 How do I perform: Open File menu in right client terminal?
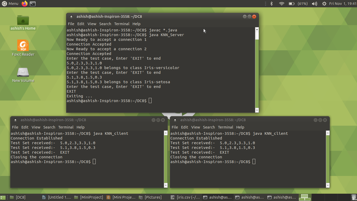(x=175, y=127)
